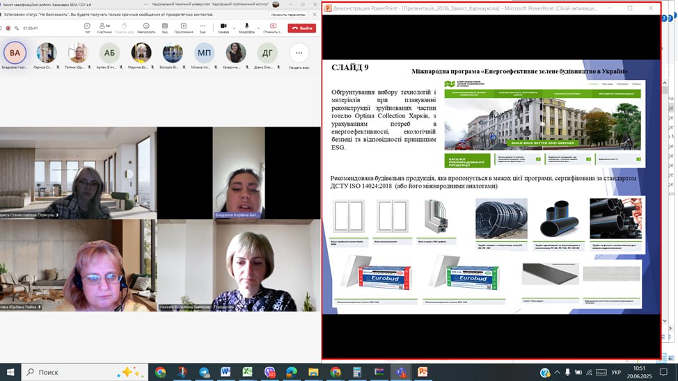The image size is (678, 381).
Task: Show hidden system tray icons
Action: (557, 372)
